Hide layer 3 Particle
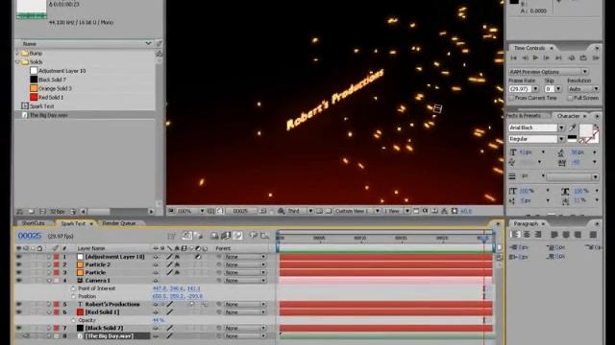The image size is (615, 345). (x=18, y=272)
